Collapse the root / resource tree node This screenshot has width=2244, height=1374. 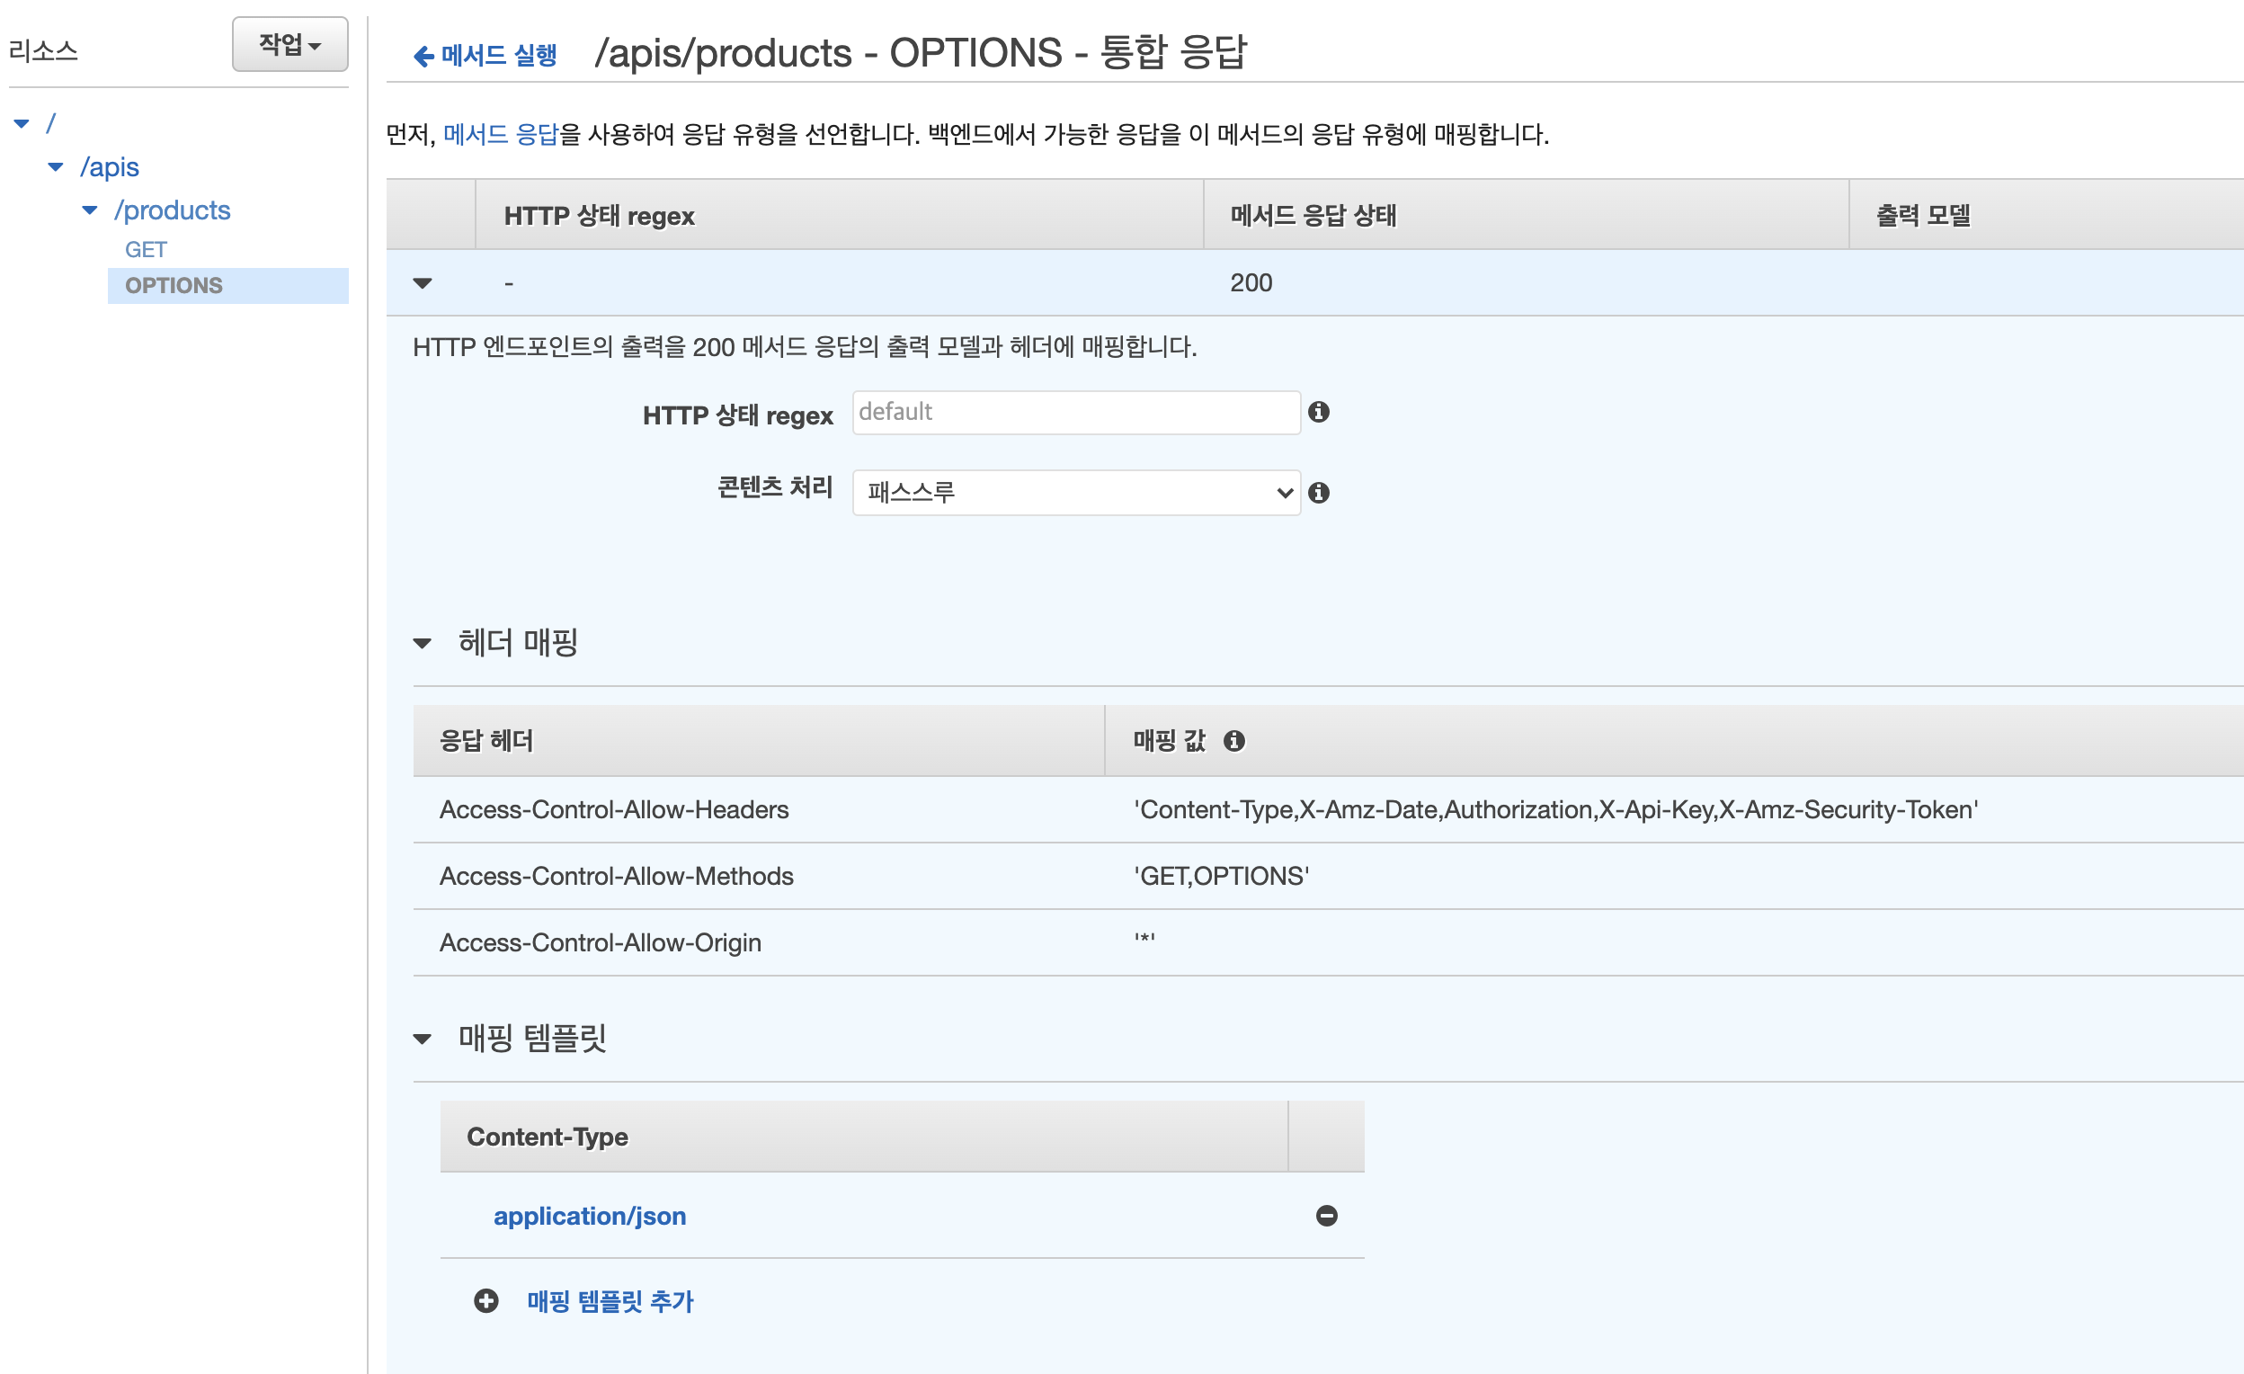pos(22,123)
